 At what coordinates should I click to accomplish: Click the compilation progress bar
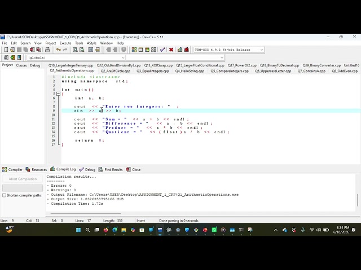(23, 188)
